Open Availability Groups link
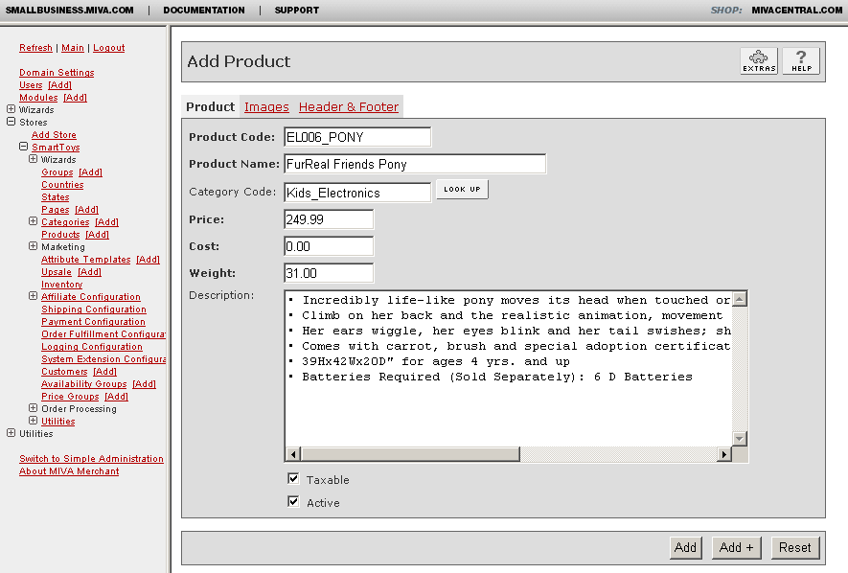The width and height of the screenshot is (848, 573). 83,383
